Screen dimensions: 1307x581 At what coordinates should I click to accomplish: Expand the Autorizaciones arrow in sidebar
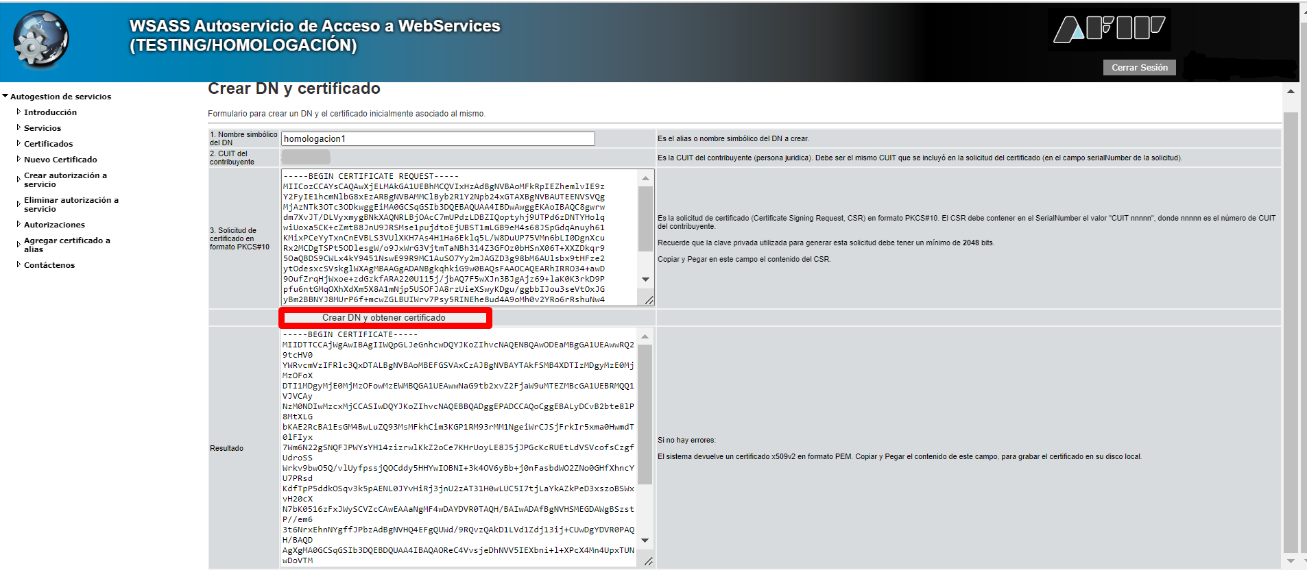[19, 224]
